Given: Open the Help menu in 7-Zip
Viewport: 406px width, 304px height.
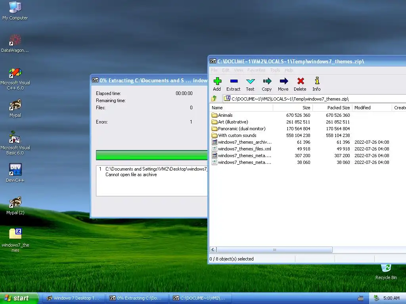Looking at the screenshot, I should coord(289,70).
